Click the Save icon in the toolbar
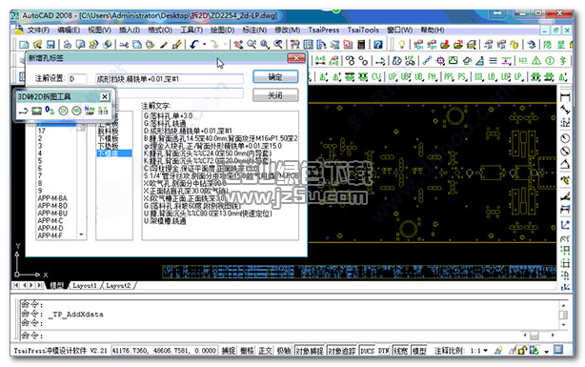 (50, 45)
